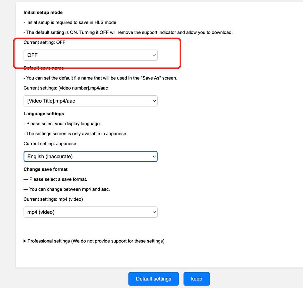
Task: Open the [Video Title].mp4/aac dropdown
Action: tap(90, 101)
